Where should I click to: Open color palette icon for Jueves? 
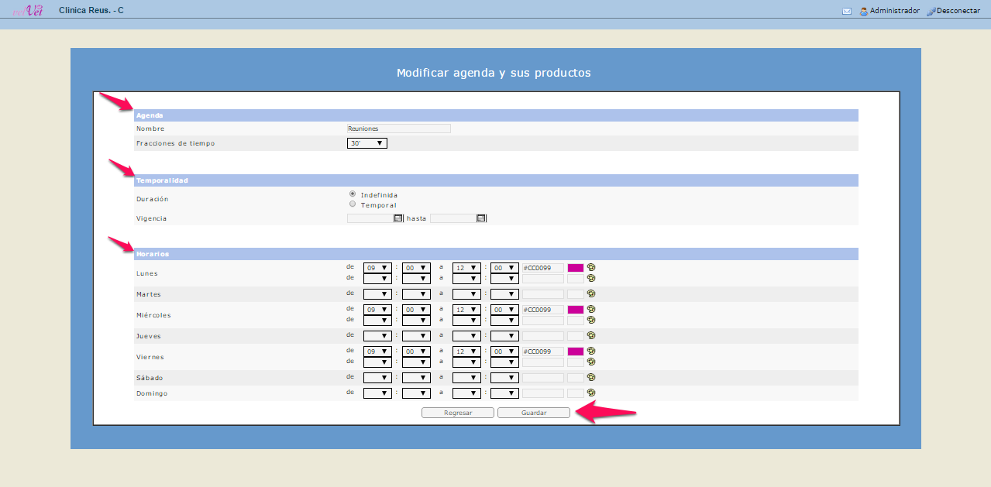coord(591,335)
